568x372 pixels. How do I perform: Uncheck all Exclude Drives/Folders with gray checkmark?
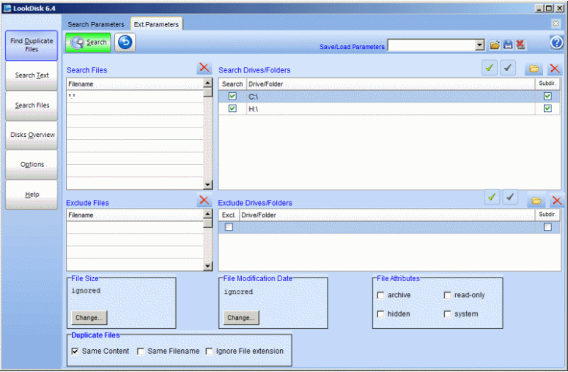(510, 197)
